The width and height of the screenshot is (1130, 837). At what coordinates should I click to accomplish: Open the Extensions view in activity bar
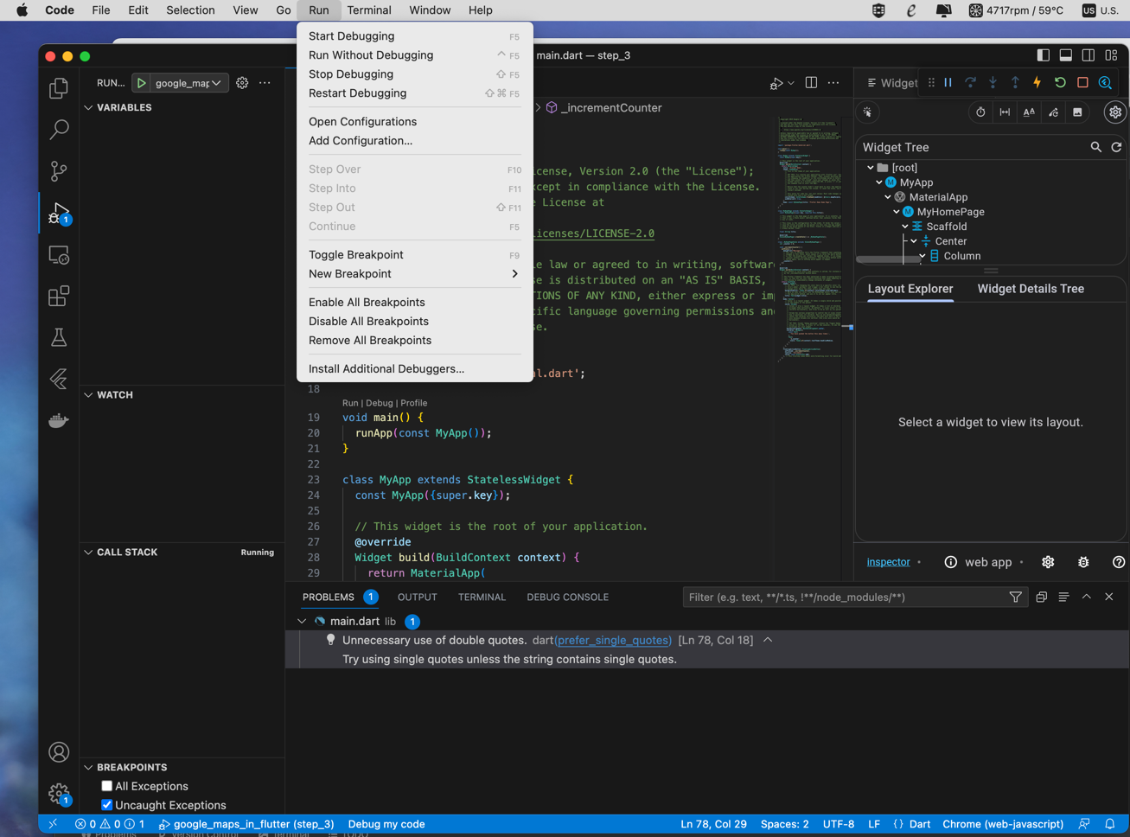click(59, 297)
